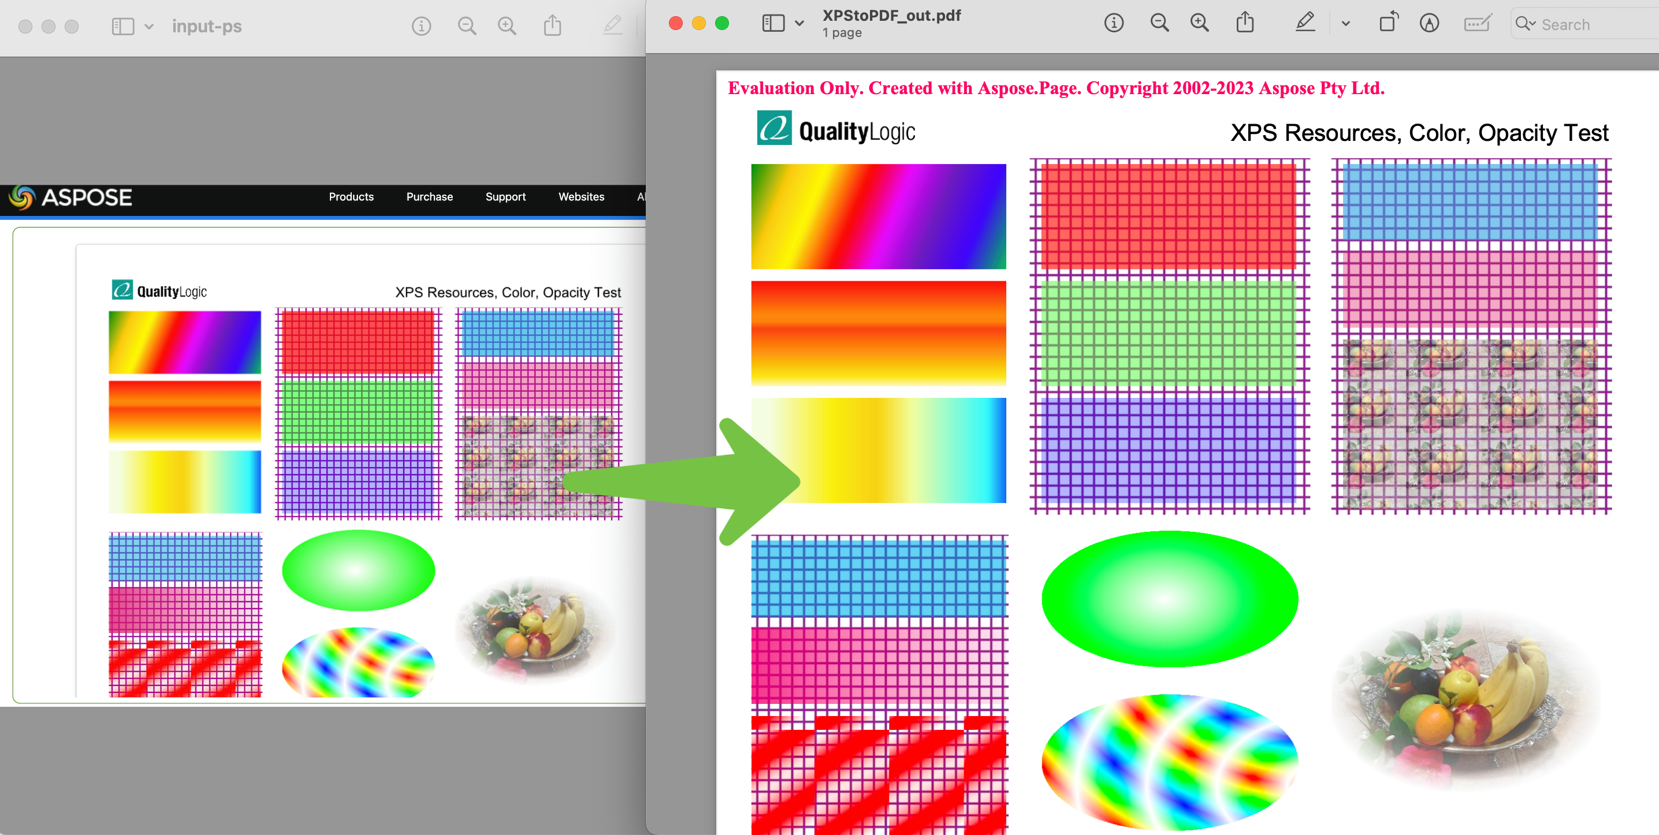
Task: Click the rainbow gradient rectangle swatch in PDF
Action: pyautogui.click(x=878, y=217)
